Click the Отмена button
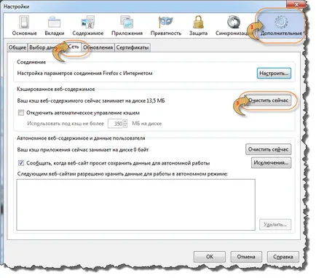 click(246, 257)
